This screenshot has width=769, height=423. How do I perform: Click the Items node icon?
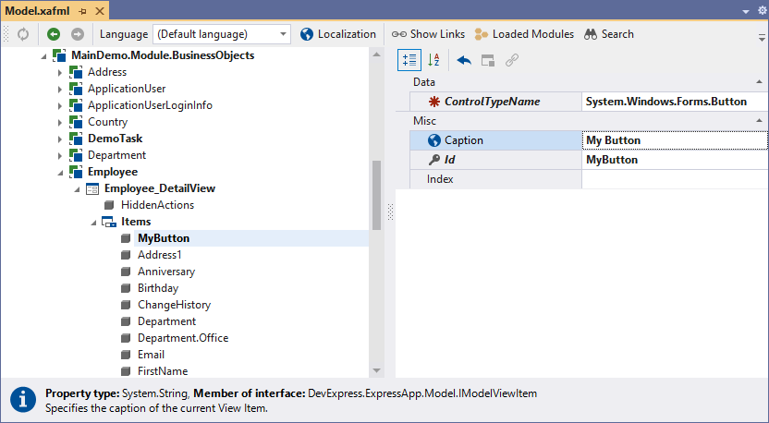(x=109, y=222)
